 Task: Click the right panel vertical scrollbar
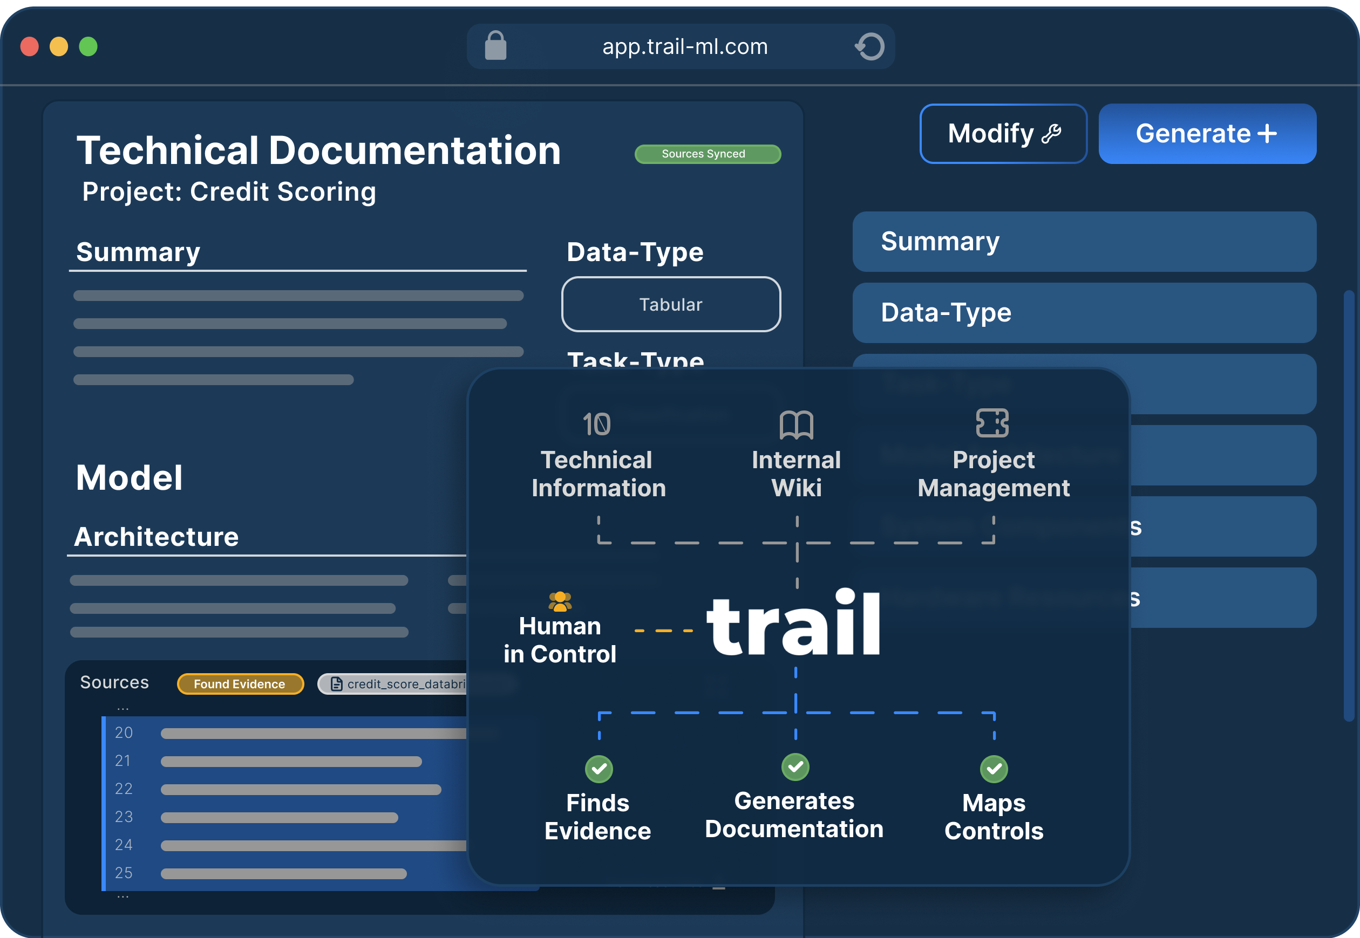[x=1349, y=505]
